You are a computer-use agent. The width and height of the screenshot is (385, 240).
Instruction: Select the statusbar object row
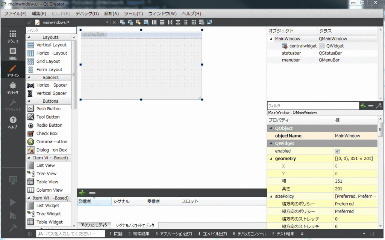pyautogui.click(x=322, y=53)
